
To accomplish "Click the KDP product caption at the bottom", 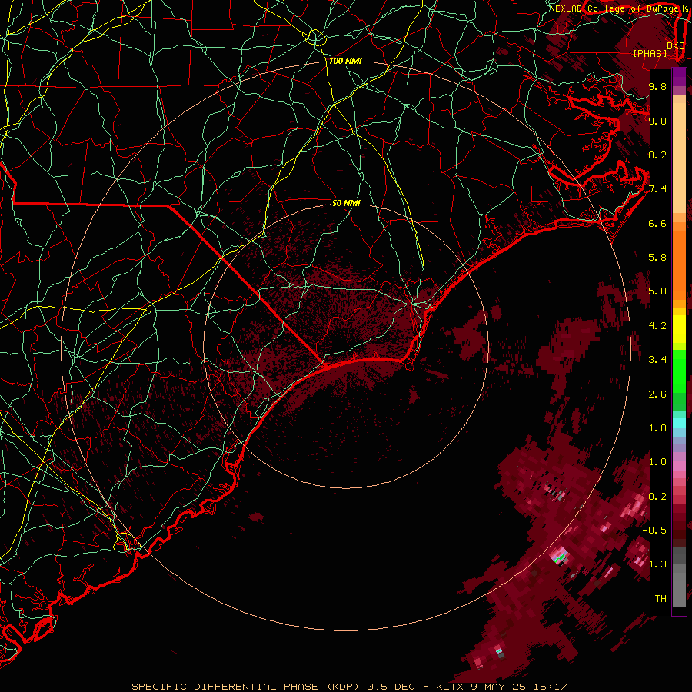I will pos(349,687).
